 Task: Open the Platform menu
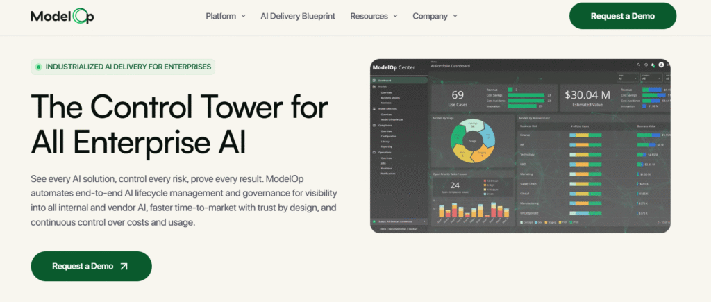point(226,16)
